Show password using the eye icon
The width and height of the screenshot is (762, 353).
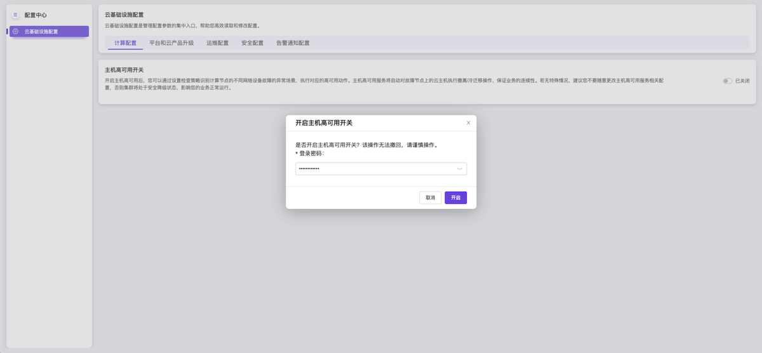[x=460, y=169]
